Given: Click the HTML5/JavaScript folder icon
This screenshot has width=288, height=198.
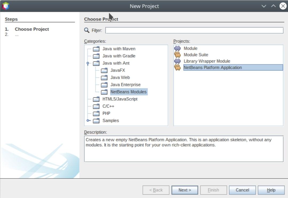Looking at the screenshot, I should tap(96, 99).
